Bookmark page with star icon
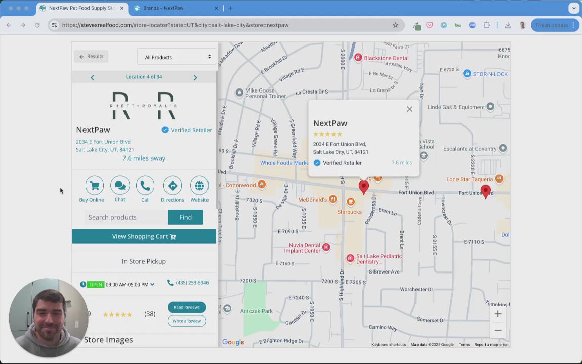The image size is (582, 364). click(395, 25)
